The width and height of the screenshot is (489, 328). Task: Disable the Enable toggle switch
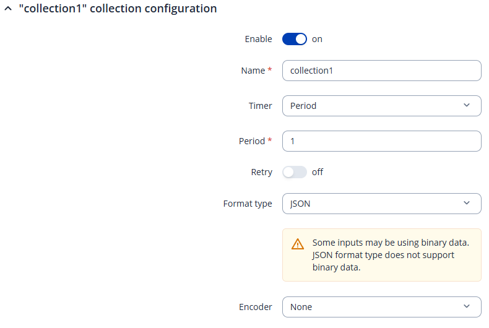[x=295, y=39]
